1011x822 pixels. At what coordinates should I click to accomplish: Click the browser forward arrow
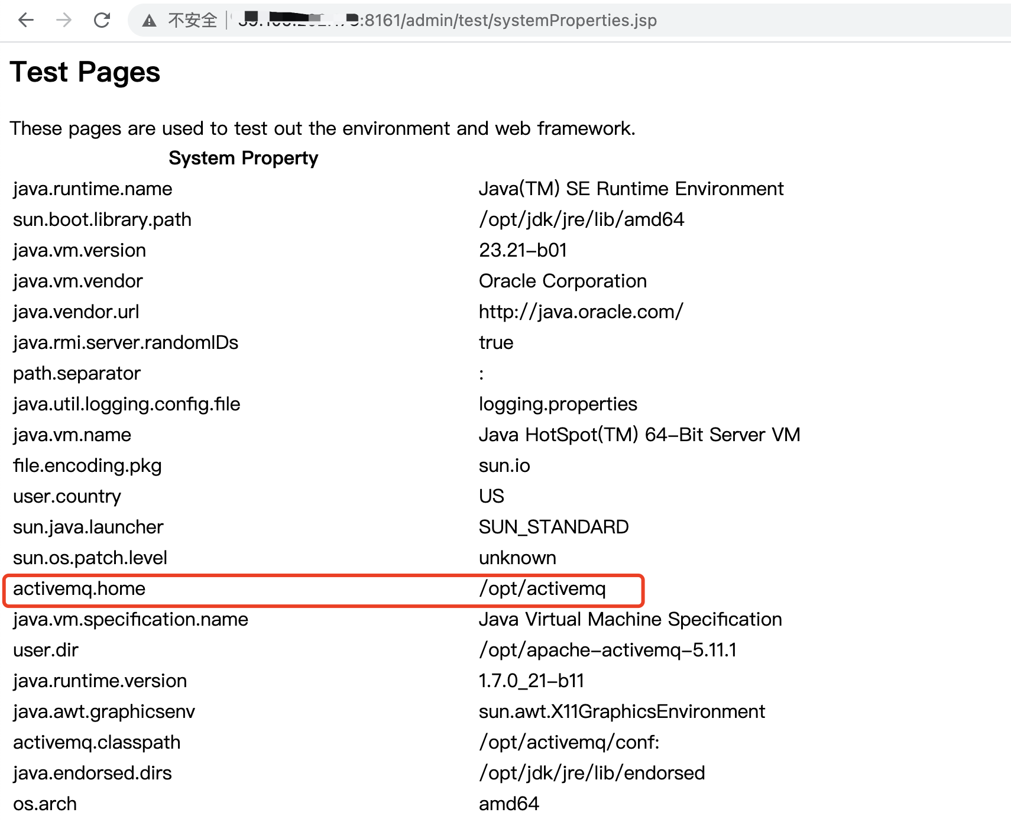point(64,20)
